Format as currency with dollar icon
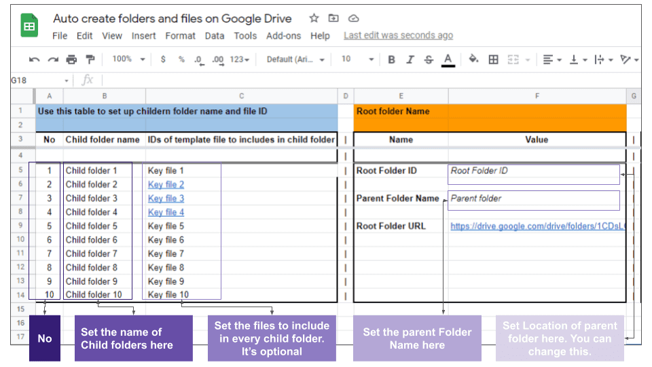This screenshot has width=652, height=367. (163, 60)
